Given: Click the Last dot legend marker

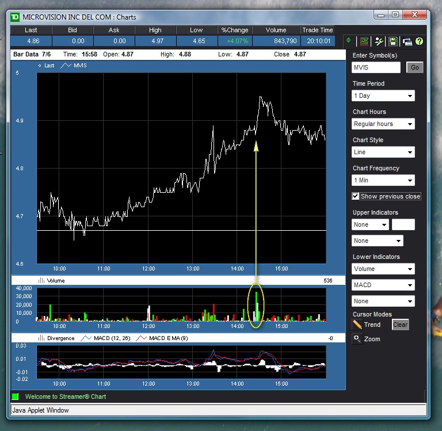Looking at the screenshot, I should [40, 66].
